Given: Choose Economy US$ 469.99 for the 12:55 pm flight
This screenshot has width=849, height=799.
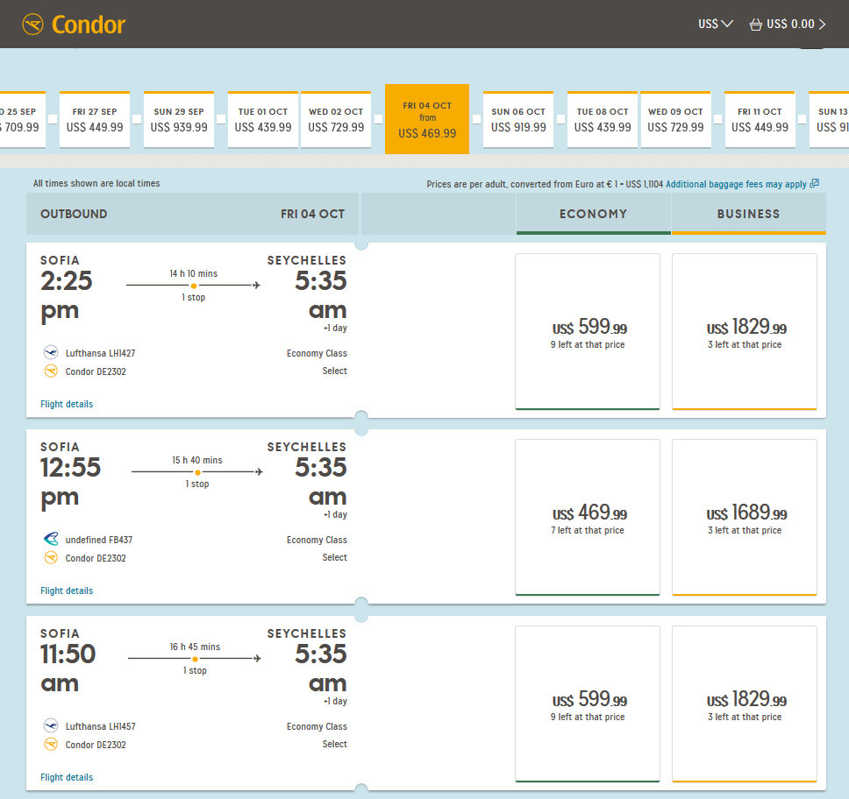Looking at the screenshot, I should coord(588,518).
